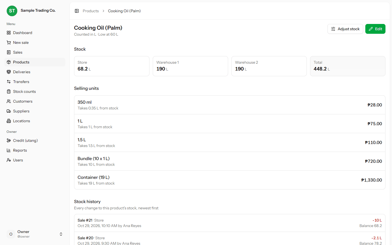Click the 1.5 L selling unit name

82,140
